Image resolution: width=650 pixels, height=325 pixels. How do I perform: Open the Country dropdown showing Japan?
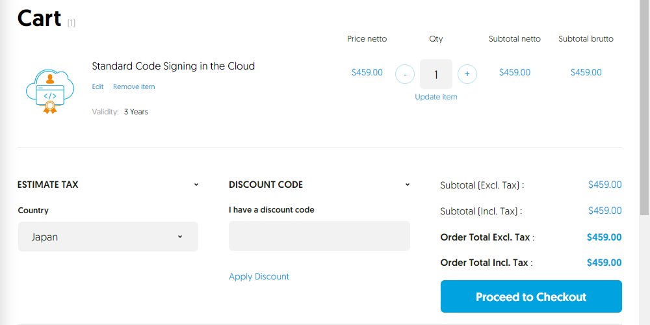108,237
